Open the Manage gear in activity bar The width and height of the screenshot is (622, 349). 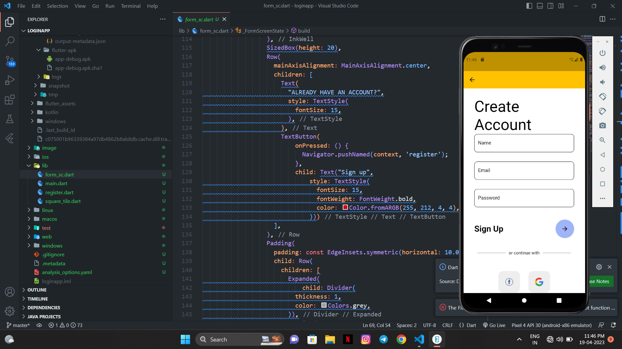[10, 311]
